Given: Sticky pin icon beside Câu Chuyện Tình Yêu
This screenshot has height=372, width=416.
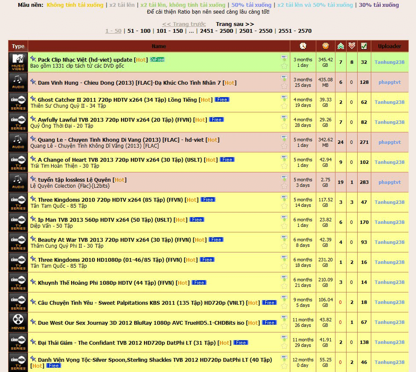Looking at the screenshot, I should [x=33, y=302].
